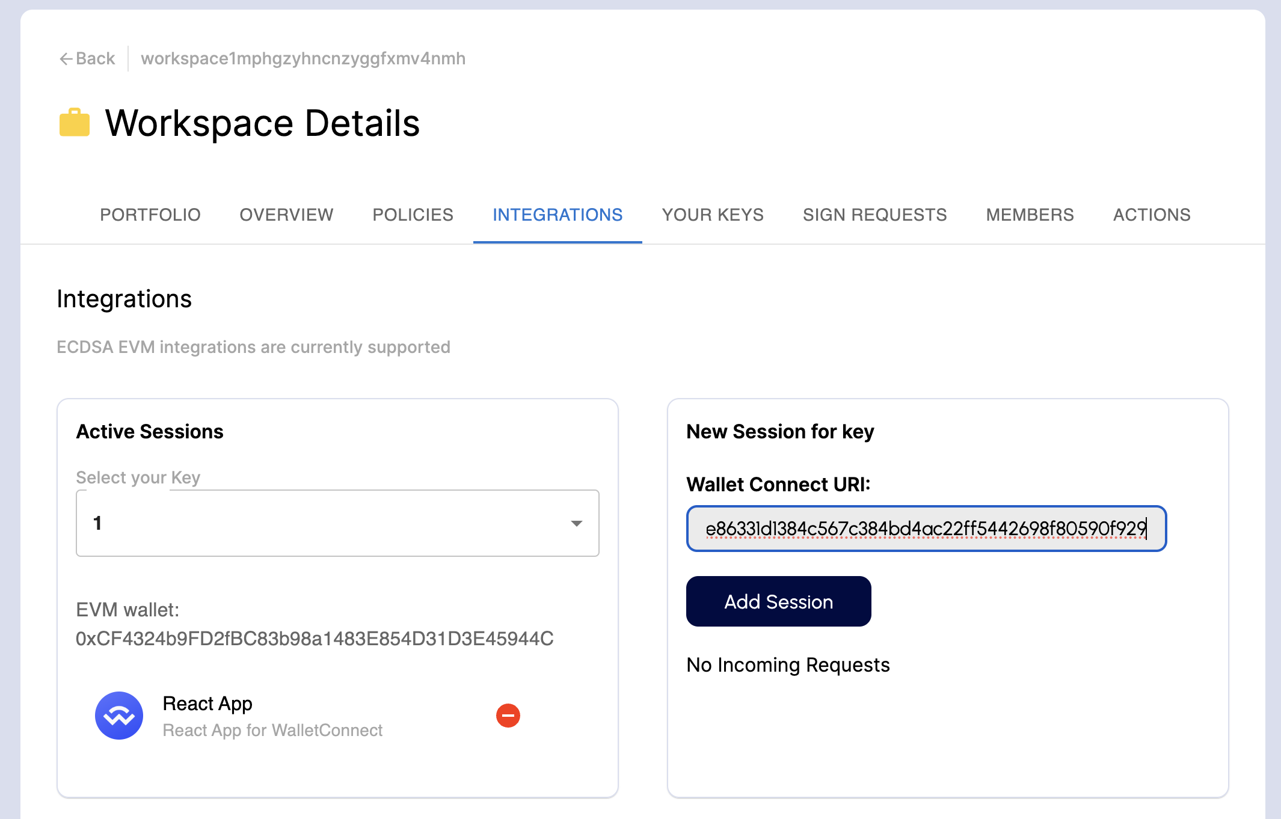Click the WalletConnect icon on React App
1281x819 pixels.
coord(118,714)
